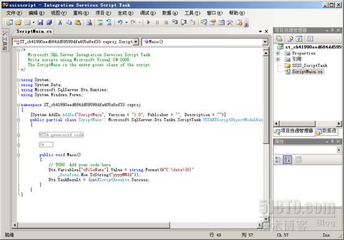Expand the 引用 references node

(x=278, y=59)
